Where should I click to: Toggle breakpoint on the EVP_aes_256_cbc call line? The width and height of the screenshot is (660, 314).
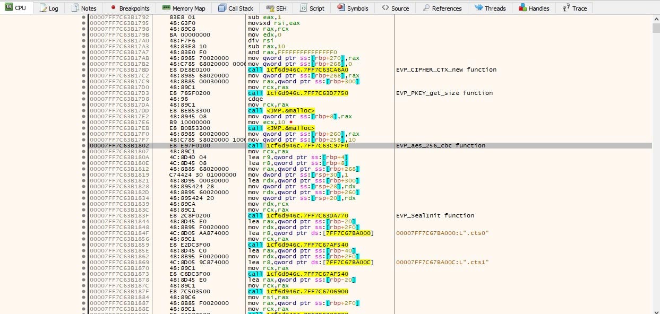coord(84,145)
